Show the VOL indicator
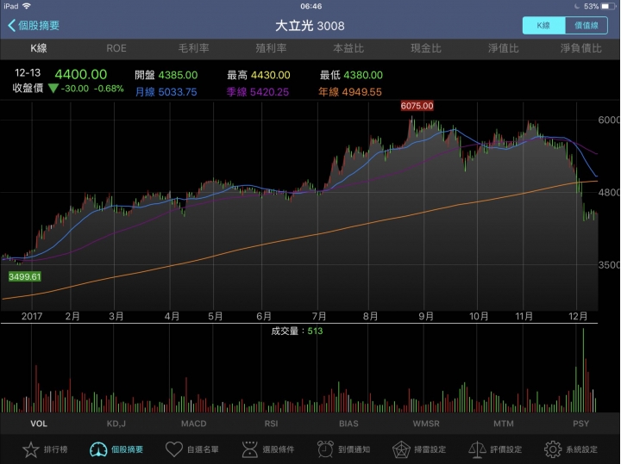This screenshot has width=621, height=464. coord(39,424)
